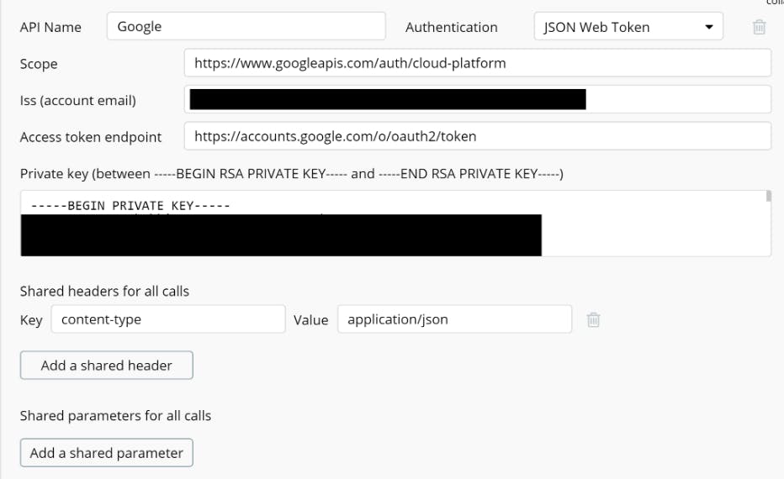784x479 pixels.
Task: Edit the header Value field application/json
Action: point(454,319)
